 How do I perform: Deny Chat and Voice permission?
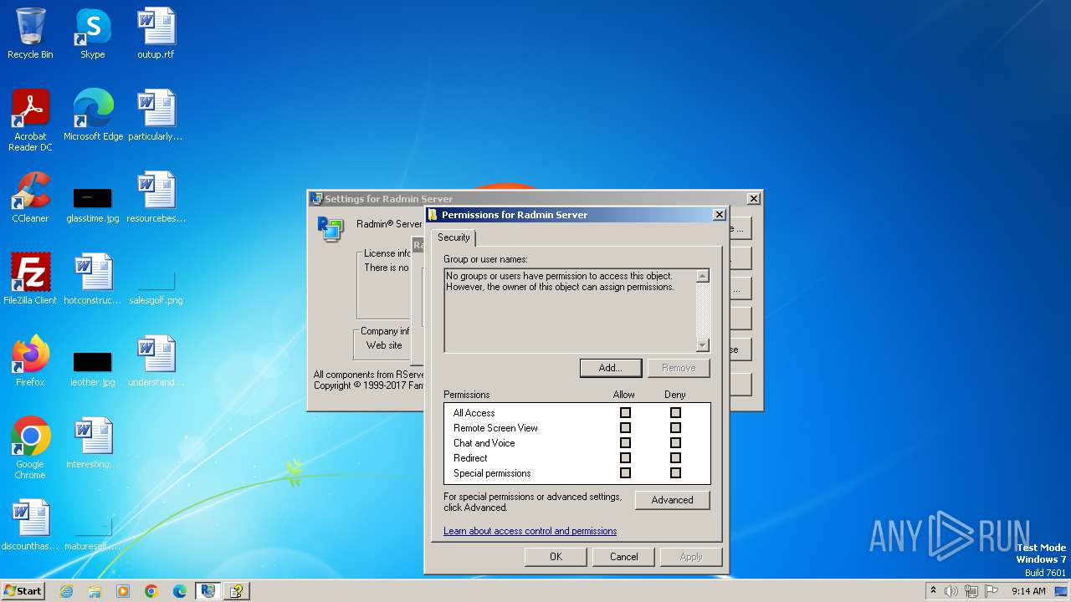[675, 443]
